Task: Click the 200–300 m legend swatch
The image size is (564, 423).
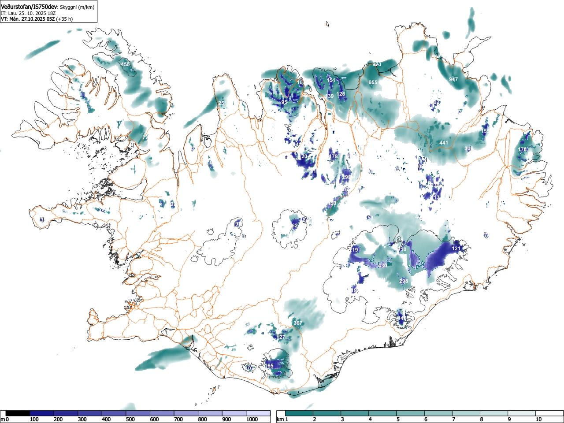Action: (66, 413)
